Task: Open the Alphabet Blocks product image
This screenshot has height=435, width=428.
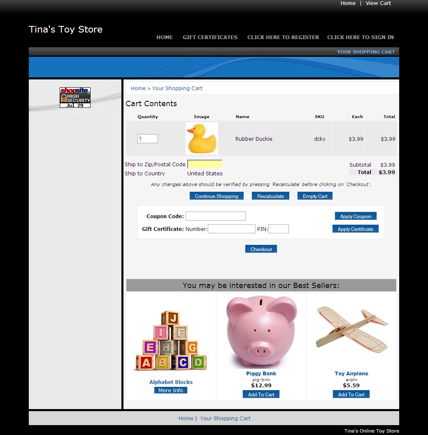Action: pyautogui.click(x=170, y=341)
